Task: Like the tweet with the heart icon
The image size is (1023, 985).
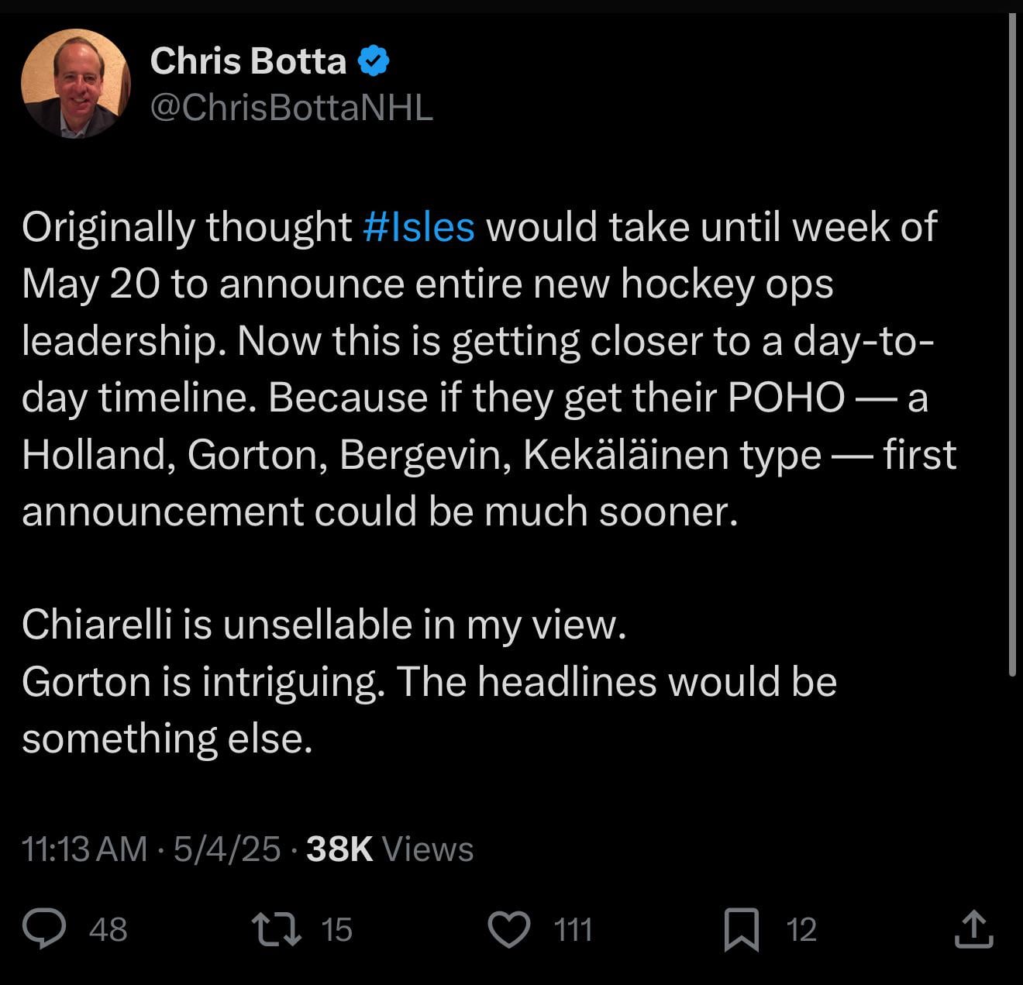Action: [x=509, y=928]
